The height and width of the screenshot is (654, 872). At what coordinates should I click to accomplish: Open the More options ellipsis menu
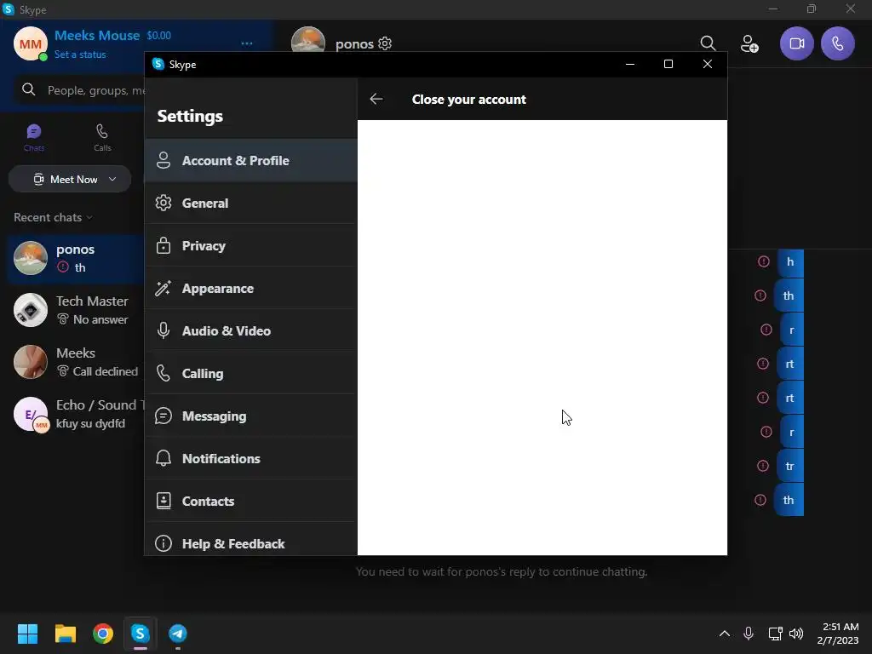(247, 43)
